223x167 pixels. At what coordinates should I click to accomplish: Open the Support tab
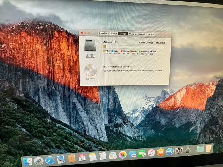coord(142,34)
